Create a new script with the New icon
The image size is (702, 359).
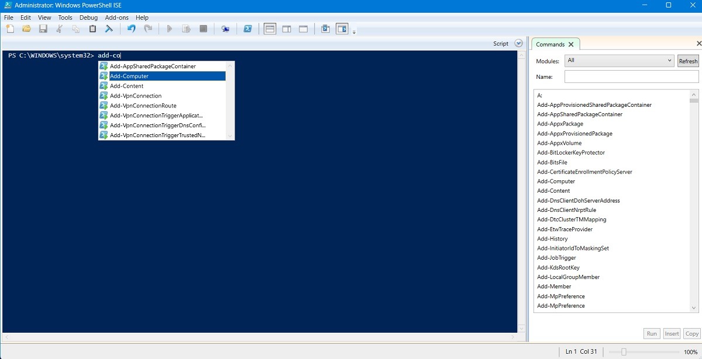coord(9,28)
